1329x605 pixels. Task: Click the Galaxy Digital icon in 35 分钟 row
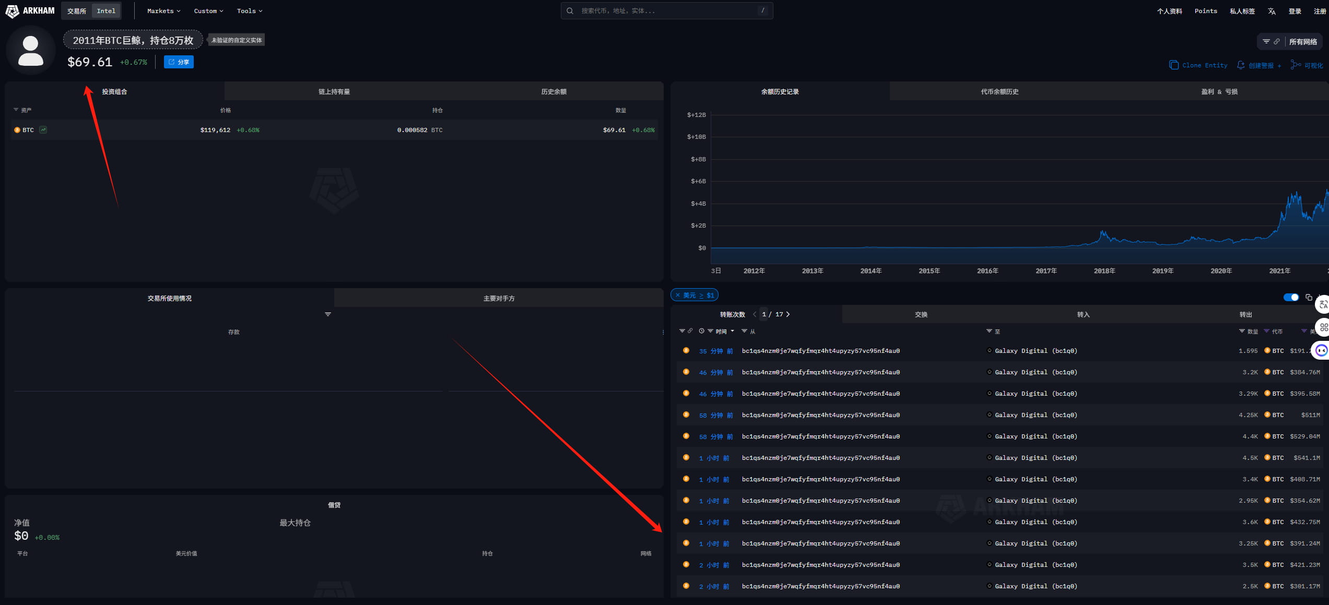pos(989,350)
